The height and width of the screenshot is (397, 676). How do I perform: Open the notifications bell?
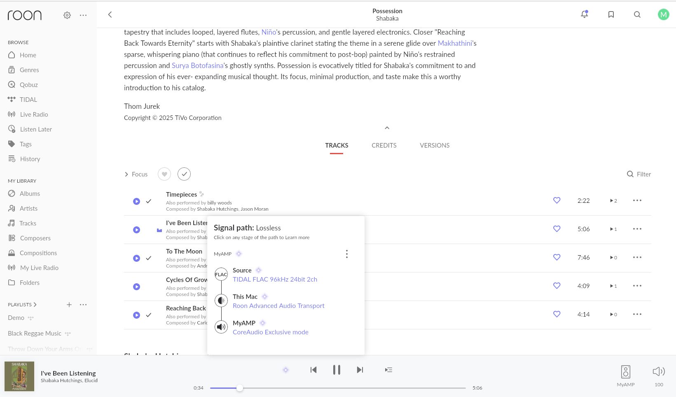(584, 14)
